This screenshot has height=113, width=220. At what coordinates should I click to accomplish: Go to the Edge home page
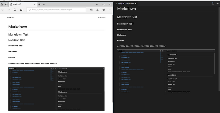[x=21, y=10]
